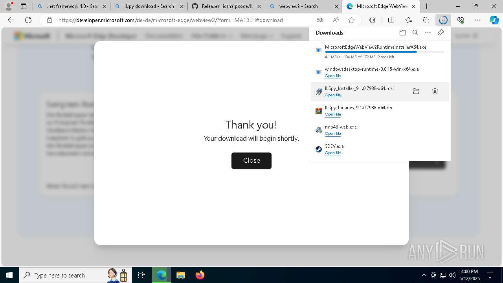Open the translate page icon
Image resolution: width=503 pixels, height=283 pixels.
tap(320, 20)
